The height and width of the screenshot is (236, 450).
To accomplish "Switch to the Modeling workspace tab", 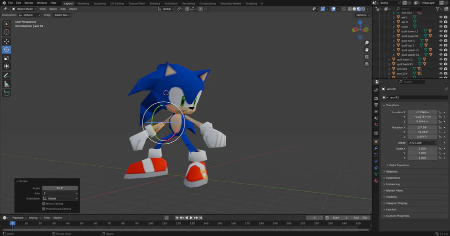I will coord(83,3).
